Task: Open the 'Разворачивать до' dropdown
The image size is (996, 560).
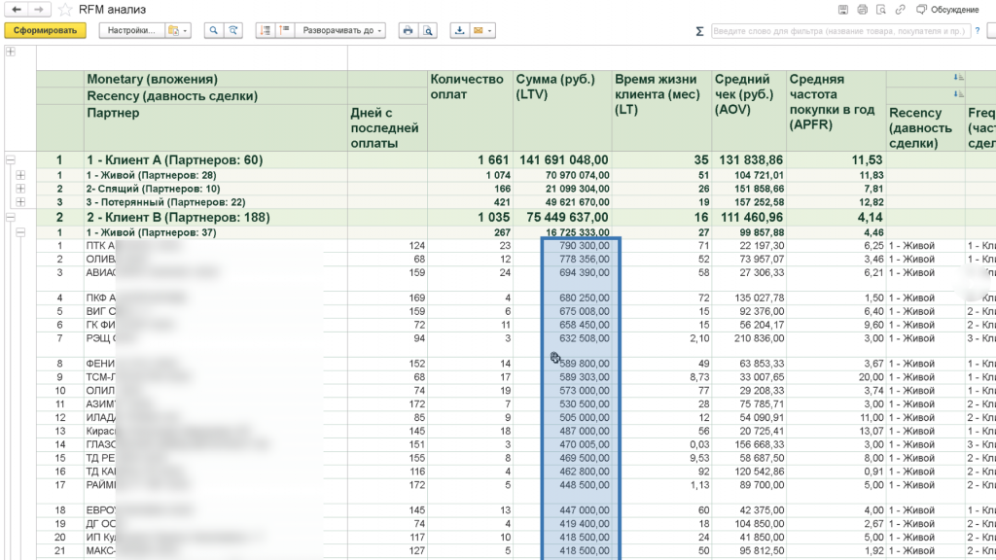Action: click(341, 30)
